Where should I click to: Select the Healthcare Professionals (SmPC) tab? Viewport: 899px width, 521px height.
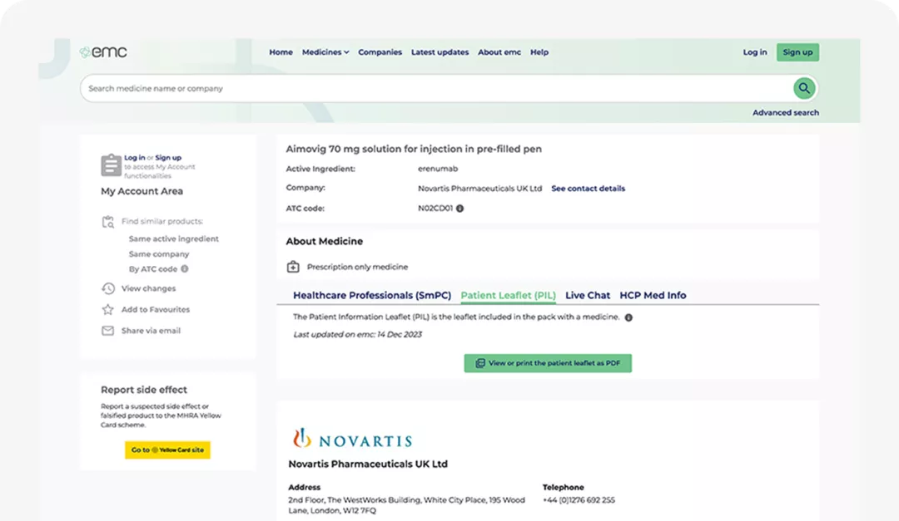[372, 295]
